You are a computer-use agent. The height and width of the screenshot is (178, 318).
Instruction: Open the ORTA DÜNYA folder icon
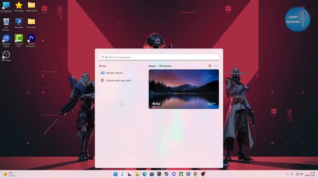[31, 7]
